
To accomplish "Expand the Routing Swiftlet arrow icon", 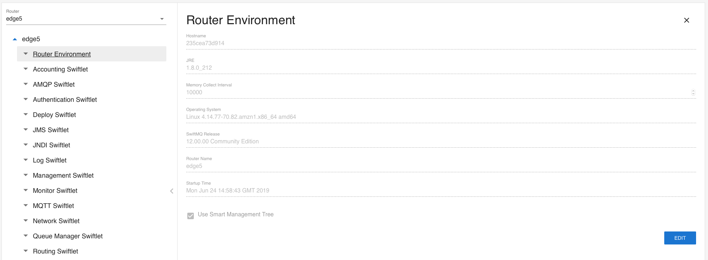I will (x=26, y=251).
